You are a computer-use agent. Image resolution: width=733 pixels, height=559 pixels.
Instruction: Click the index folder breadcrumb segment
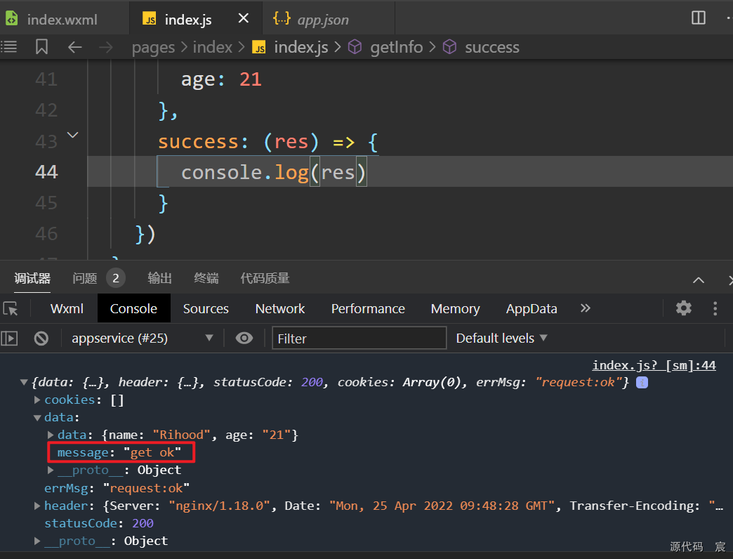[x=212, y=47]
